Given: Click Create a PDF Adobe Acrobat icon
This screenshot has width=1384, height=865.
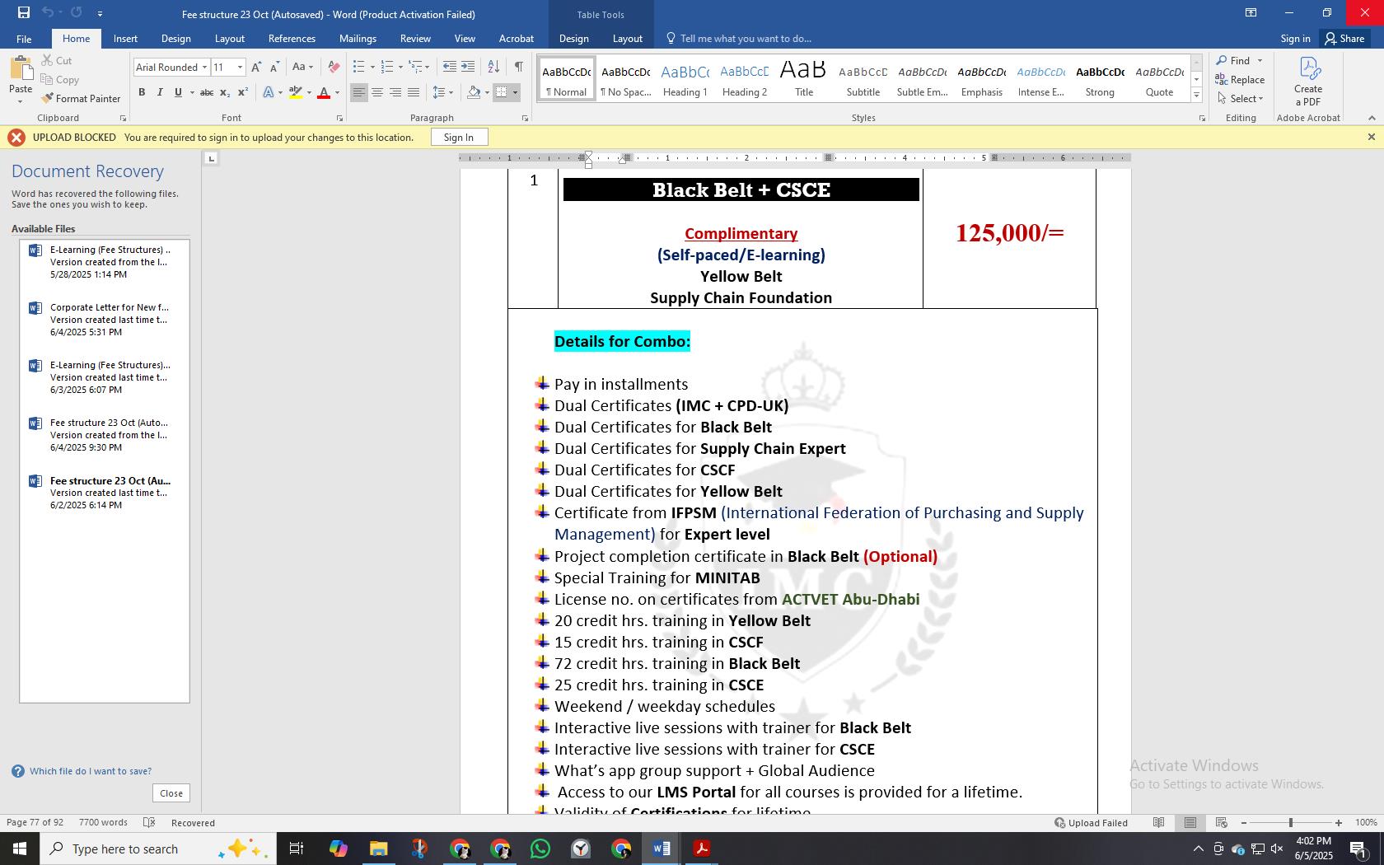Looking at the screenshot, I should tap(1308, 81).
